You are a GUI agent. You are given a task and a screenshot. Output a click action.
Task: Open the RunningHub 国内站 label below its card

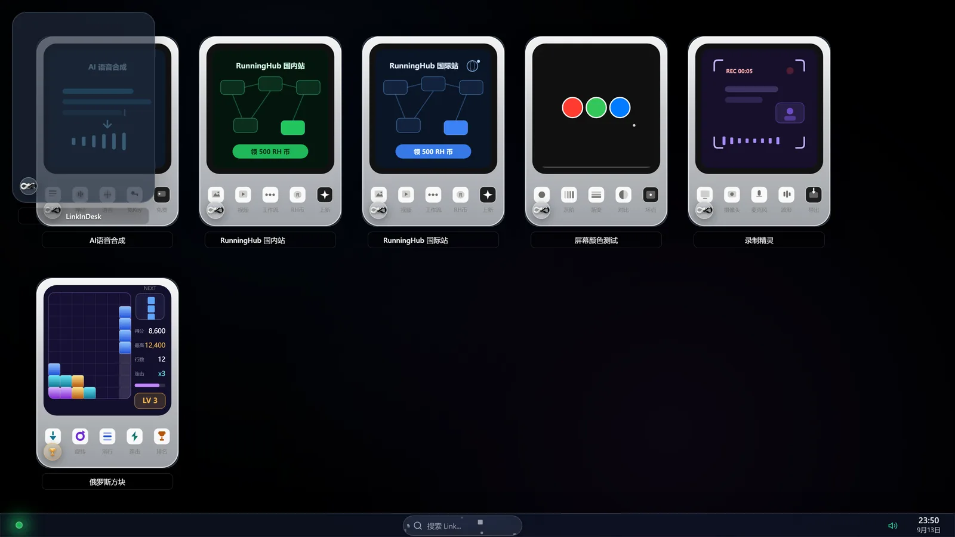coord(270,240)
